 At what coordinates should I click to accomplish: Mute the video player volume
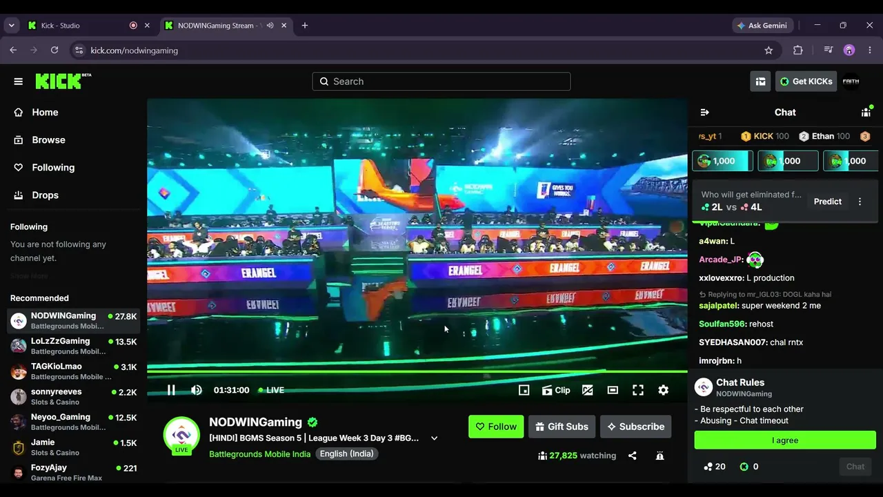tap(197, 390)
